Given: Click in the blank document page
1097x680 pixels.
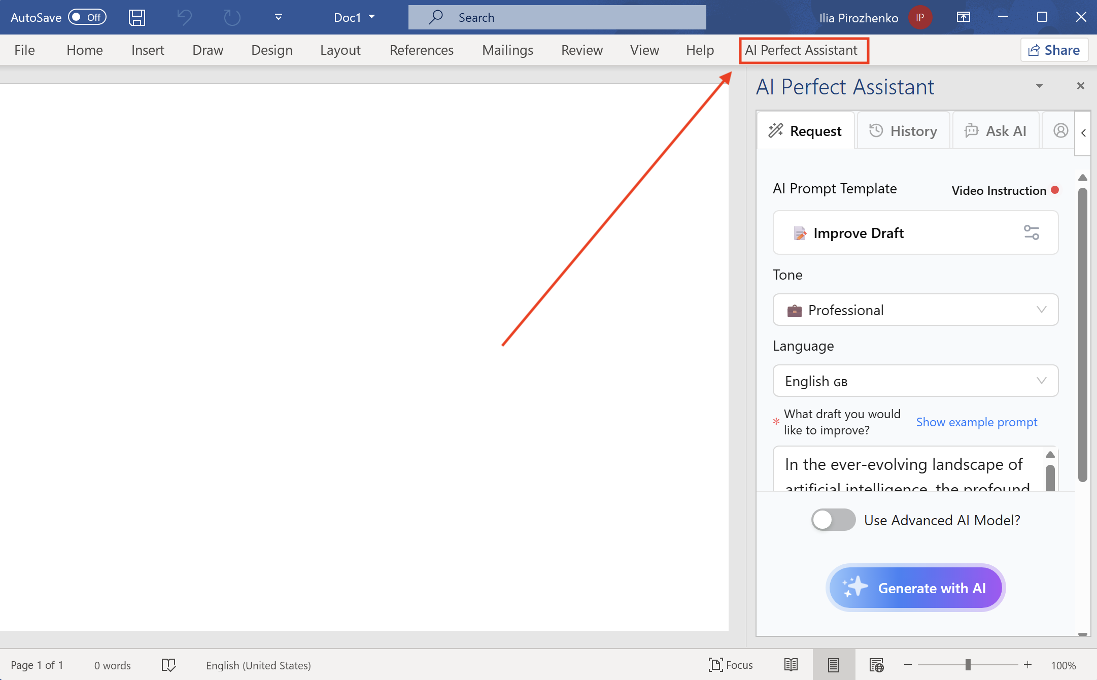Looking at the screenshot, I should [364, 357].
